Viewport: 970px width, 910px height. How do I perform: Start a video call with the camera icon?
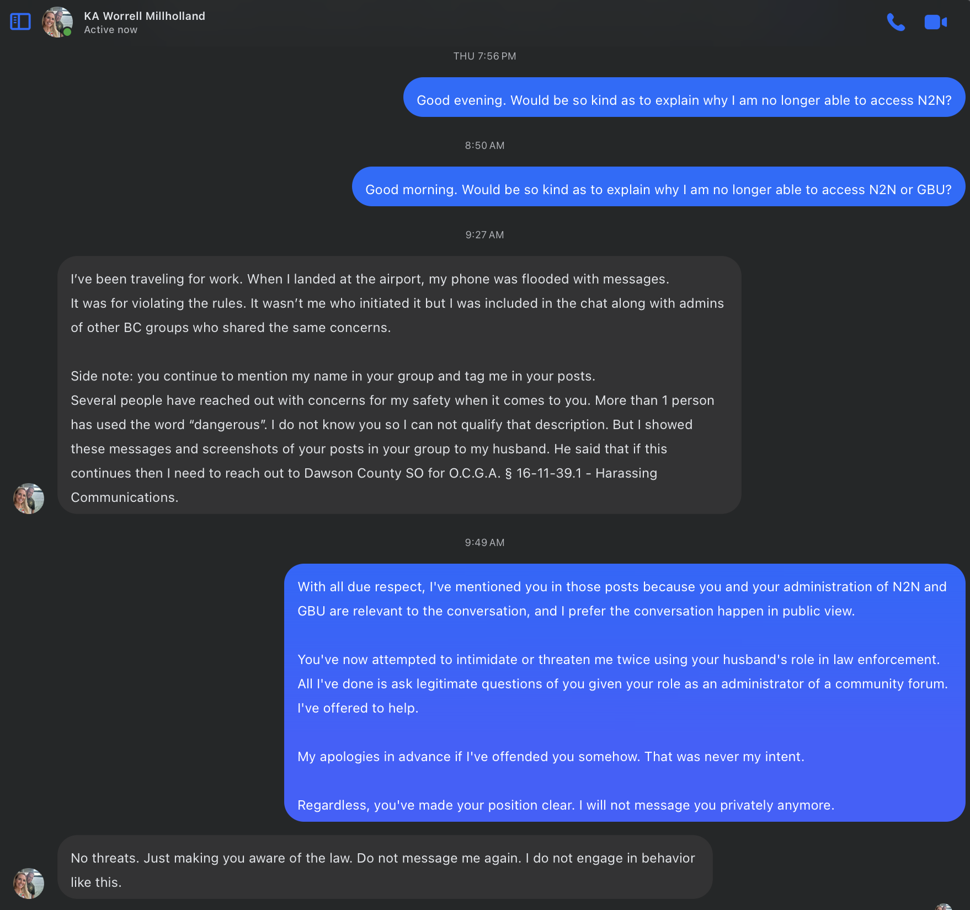pos(936,22)
